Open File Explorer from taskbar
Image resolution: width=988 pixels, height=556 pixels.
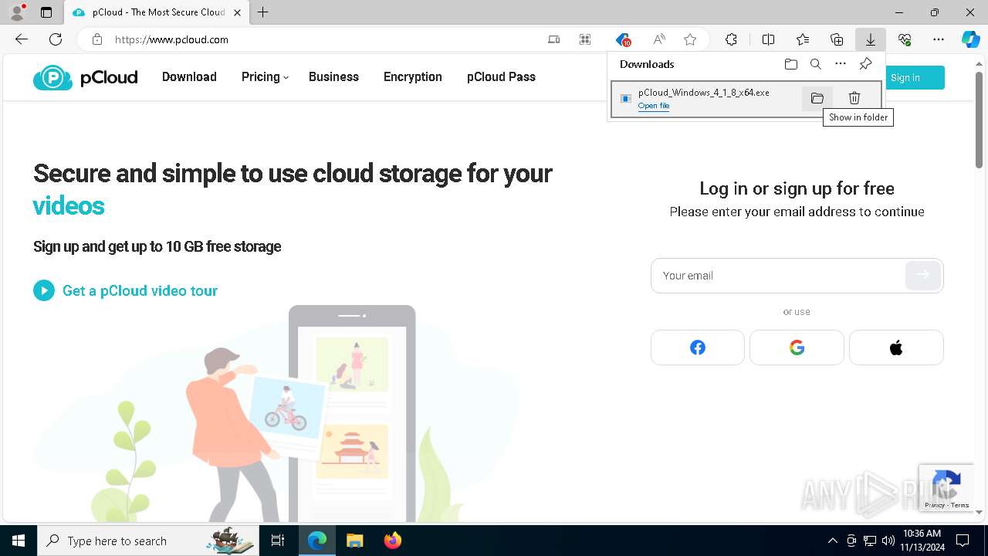tap(354, 541)
